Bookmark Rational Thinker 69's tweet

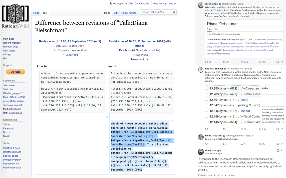pyautogui.click(x=278, y=129)
